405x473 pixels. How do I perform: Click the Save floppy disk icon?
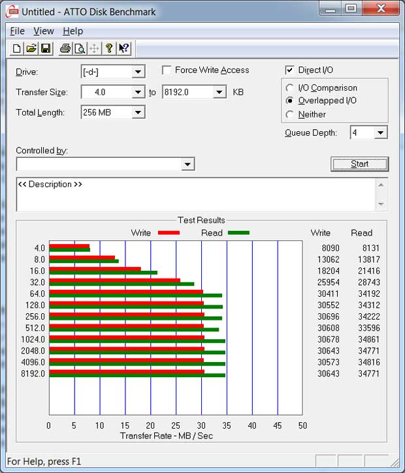pos(46,48)
